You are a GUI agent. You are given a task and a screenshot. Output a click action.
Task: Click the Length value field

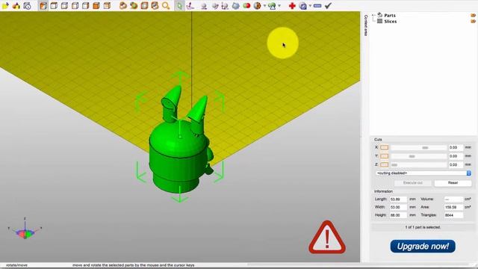click(x=398, y=200)
